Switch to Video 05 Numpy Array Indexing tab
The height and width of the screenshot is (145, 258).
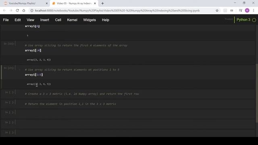pyautogui.click(x=74, y=3)
